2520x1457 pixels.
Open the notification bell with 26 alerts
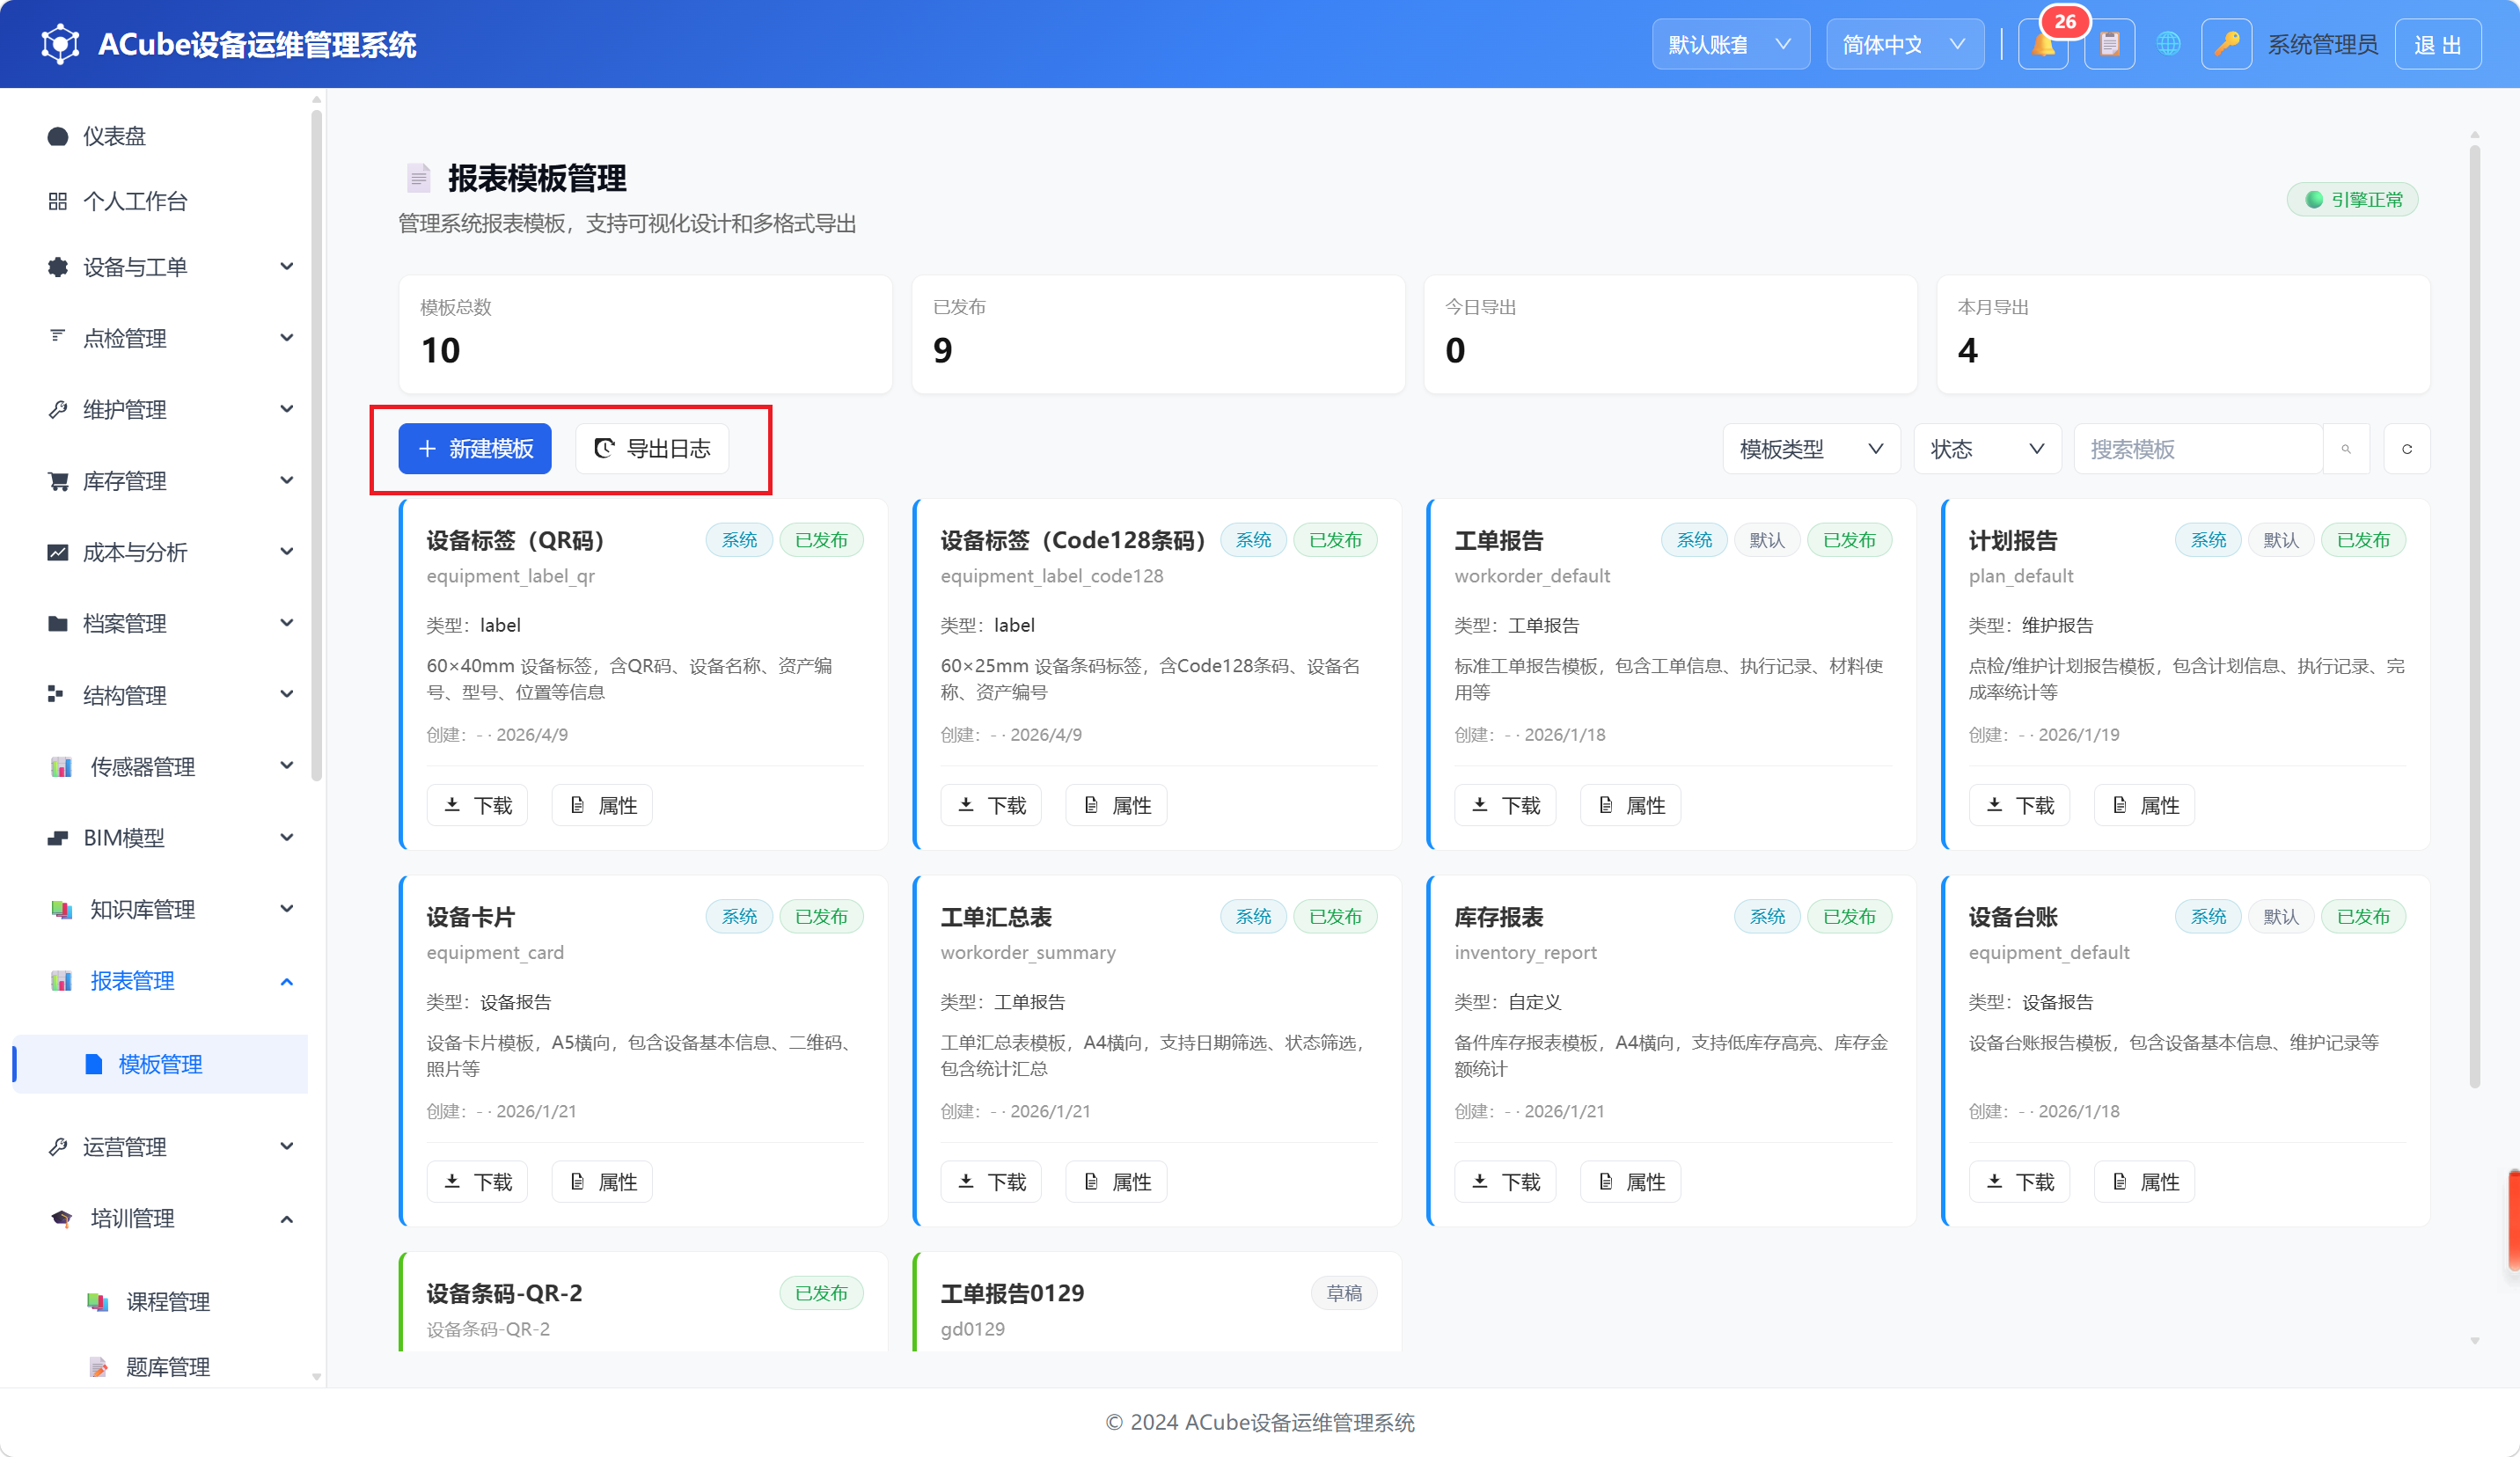tap(2043, 45)
